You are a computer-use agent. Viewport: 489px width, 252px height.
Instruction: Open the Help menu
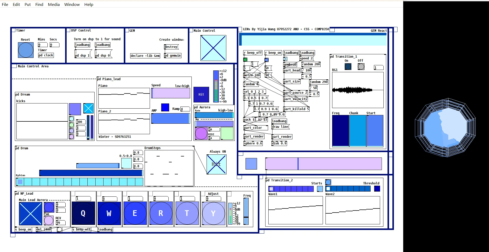(89, 4)
